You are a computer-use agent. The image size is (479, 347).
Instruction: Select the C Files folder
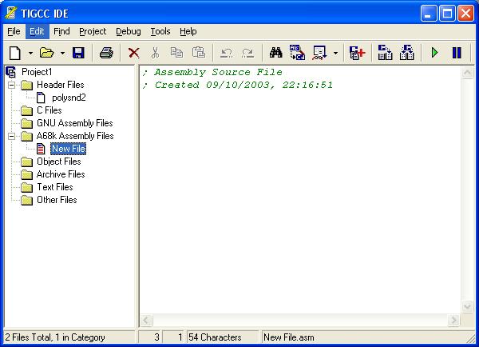tap(49, 110)
